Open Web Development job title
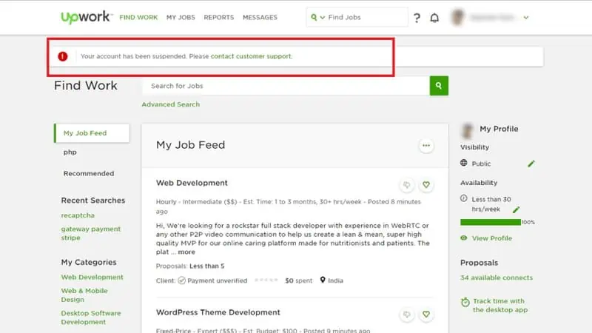The height and width of the screenshot is (333, 592). 192,183
